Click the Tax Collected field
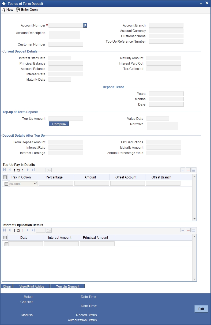This screenshot has height=325, width=211. click(164, 69)
